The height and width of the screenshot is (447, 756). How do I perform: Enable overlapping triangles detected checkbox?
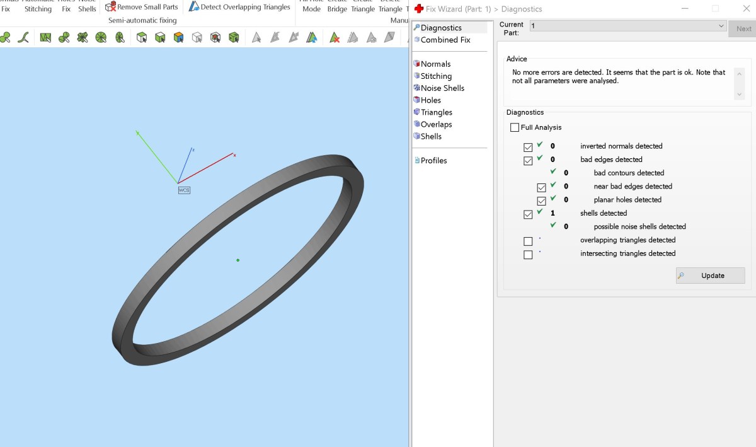[x=528, y=241]
